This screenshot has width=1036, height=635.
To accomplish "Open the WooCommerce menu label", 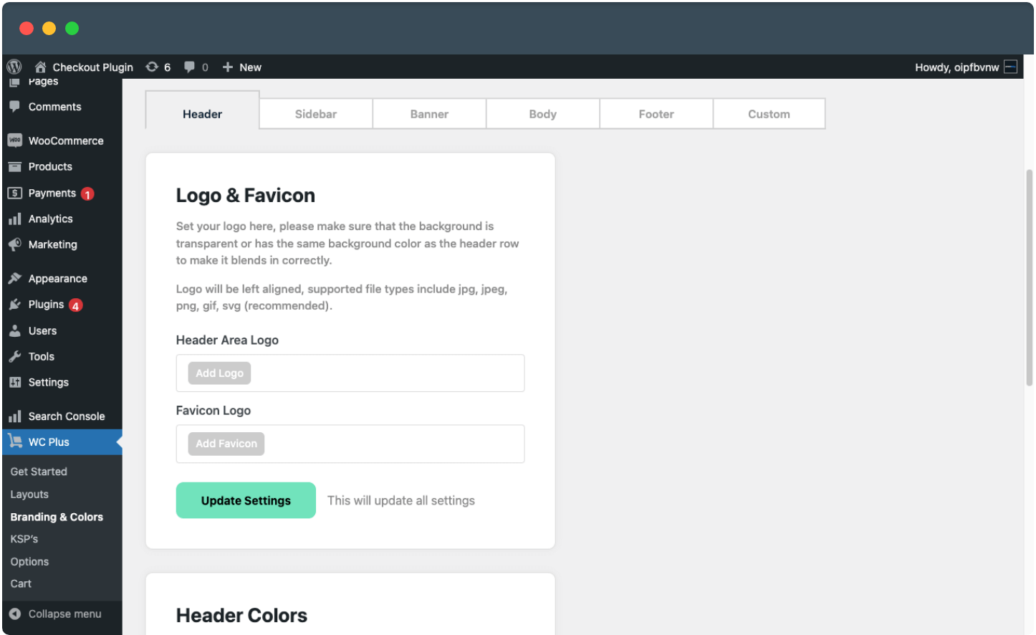I will point(66,140).
